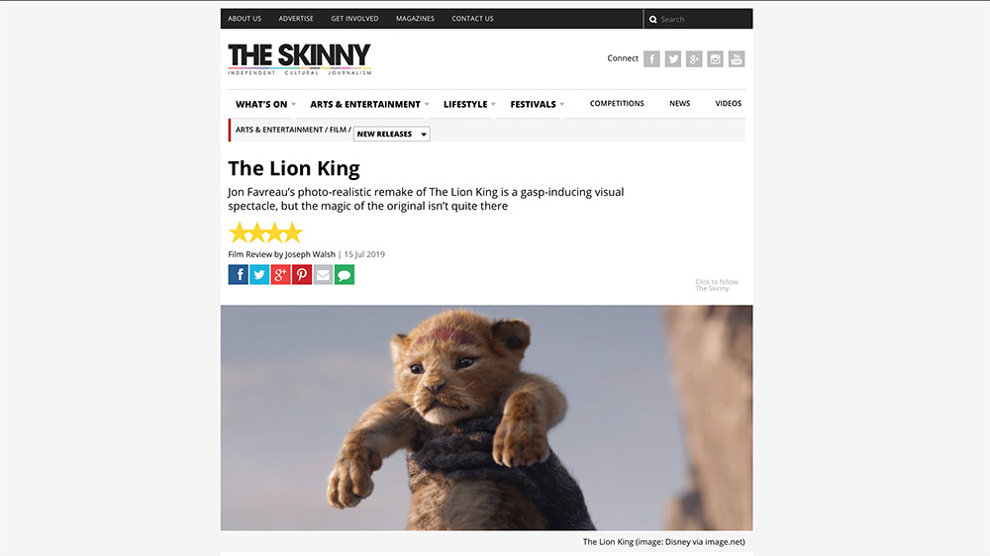Email this review using the envelope icon
Screen dimensions: 990x556
click(x=324, y=274)
